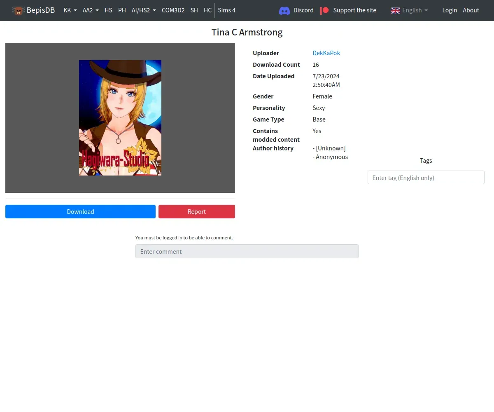The width and height of the screenshot is (494, 412).
Task: Click the Tina C Armstrong card thumbnail
Action: coord(120,118)
